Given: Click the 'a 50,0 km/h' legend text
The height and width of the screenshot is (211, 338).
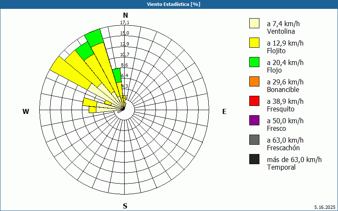Looking at the screenshot, I should coord(285,121).
